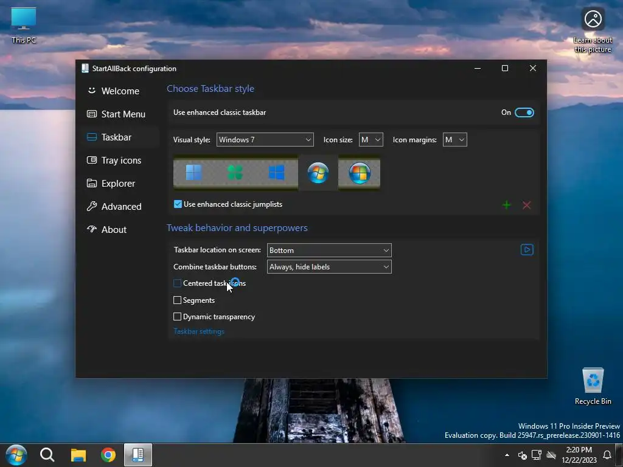Maximize the StartAllBack configuration window

pos(505,68)
